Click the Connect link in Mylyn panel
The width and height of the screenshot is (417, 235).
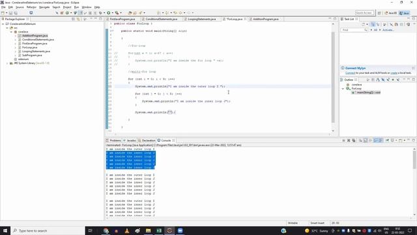pyautogui.click(x=350, y=73)
